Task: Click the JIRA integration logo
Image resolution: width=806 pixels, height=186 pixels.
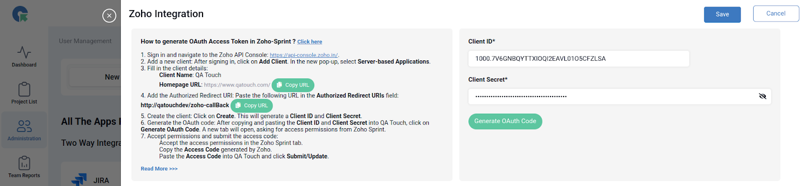Action: (x=79, y=179)
